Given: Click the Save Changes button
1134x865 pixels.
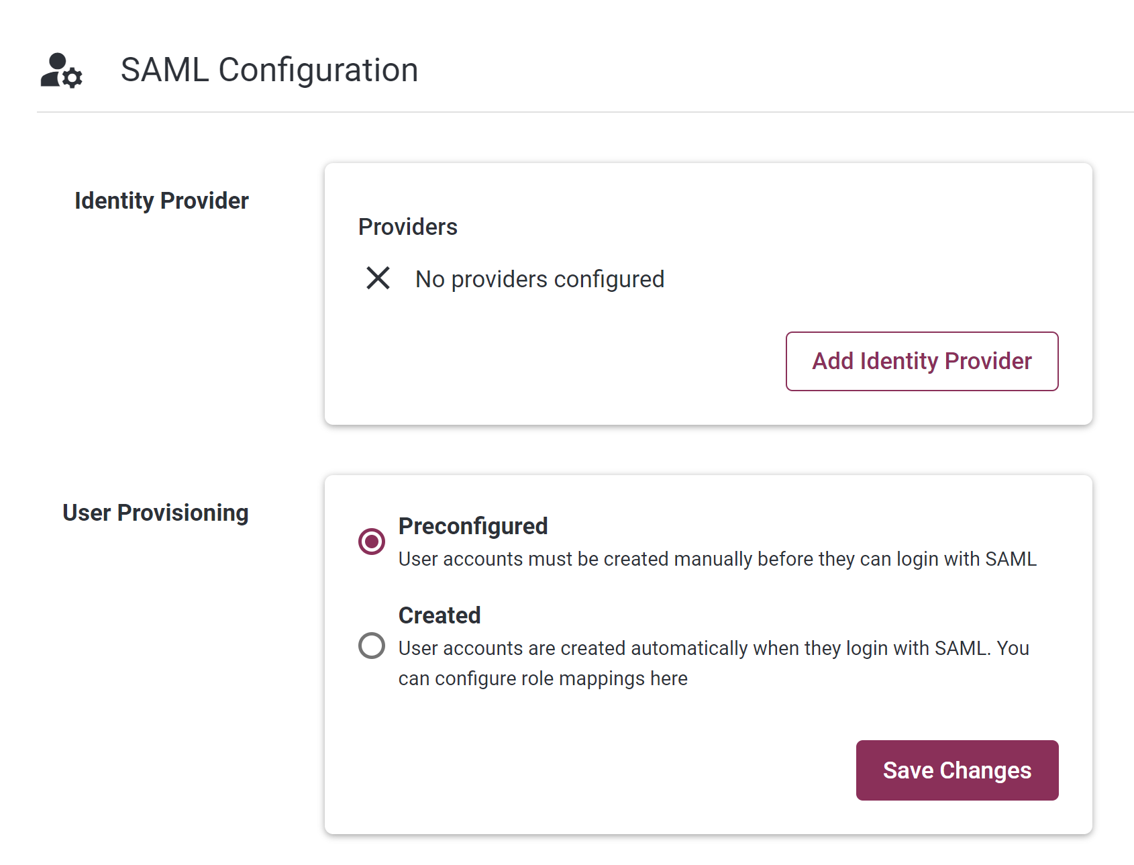Looking at the screenshot, I should coord(957,770).
